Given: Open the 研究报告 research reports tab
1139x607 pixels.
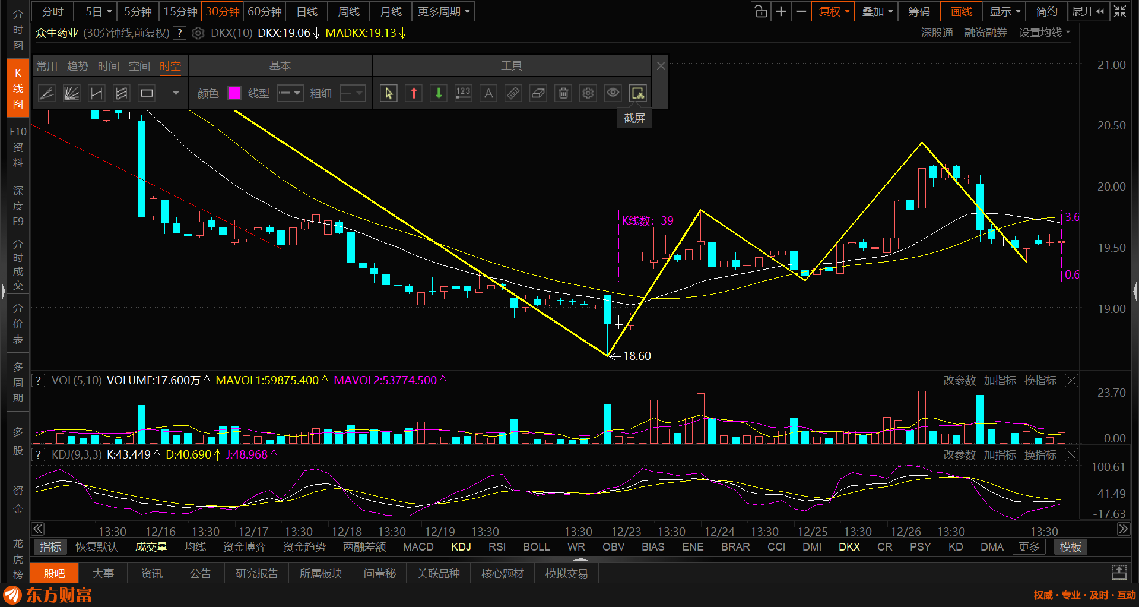Looking at the screenshot, I should click(257, 573).
